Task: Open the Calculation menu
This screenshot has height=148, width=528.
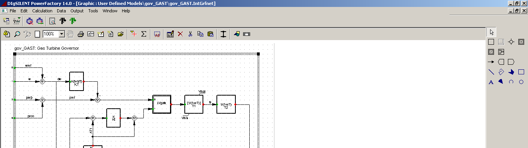Action: pos(42,11)
